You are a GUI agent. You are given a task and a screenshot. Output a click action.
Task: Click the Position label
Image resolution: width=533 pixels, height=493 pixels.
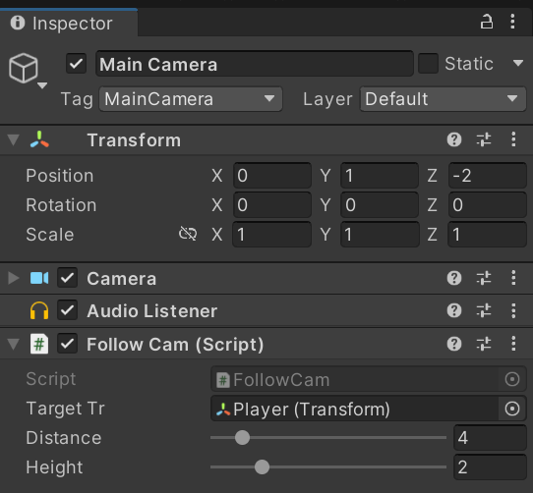tap(60, 176)
